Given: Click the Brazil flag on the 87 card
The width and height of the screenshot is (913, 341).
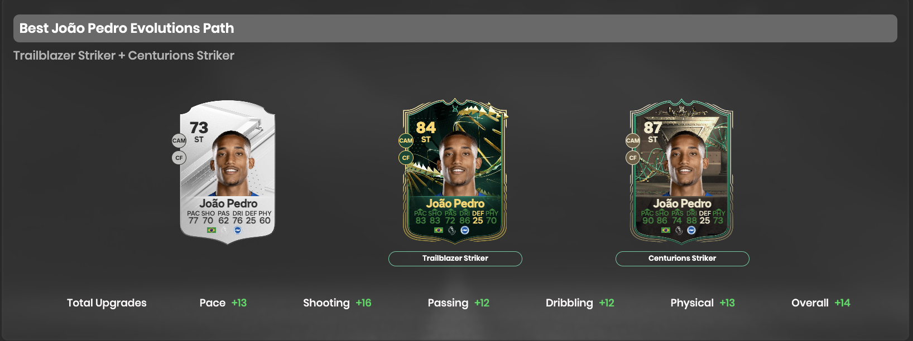Looking at the screenshot, I should [666, 230].
